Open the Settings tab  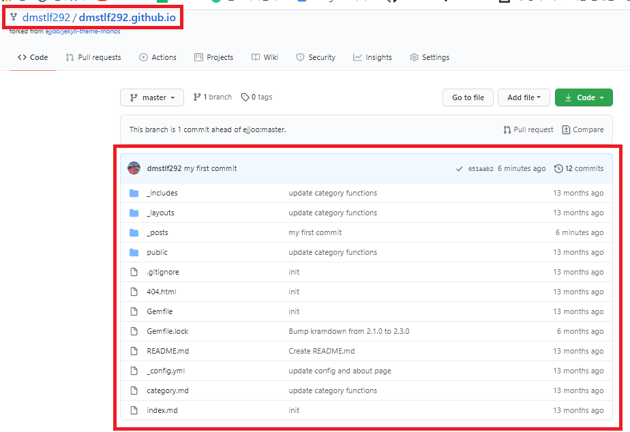430,57
